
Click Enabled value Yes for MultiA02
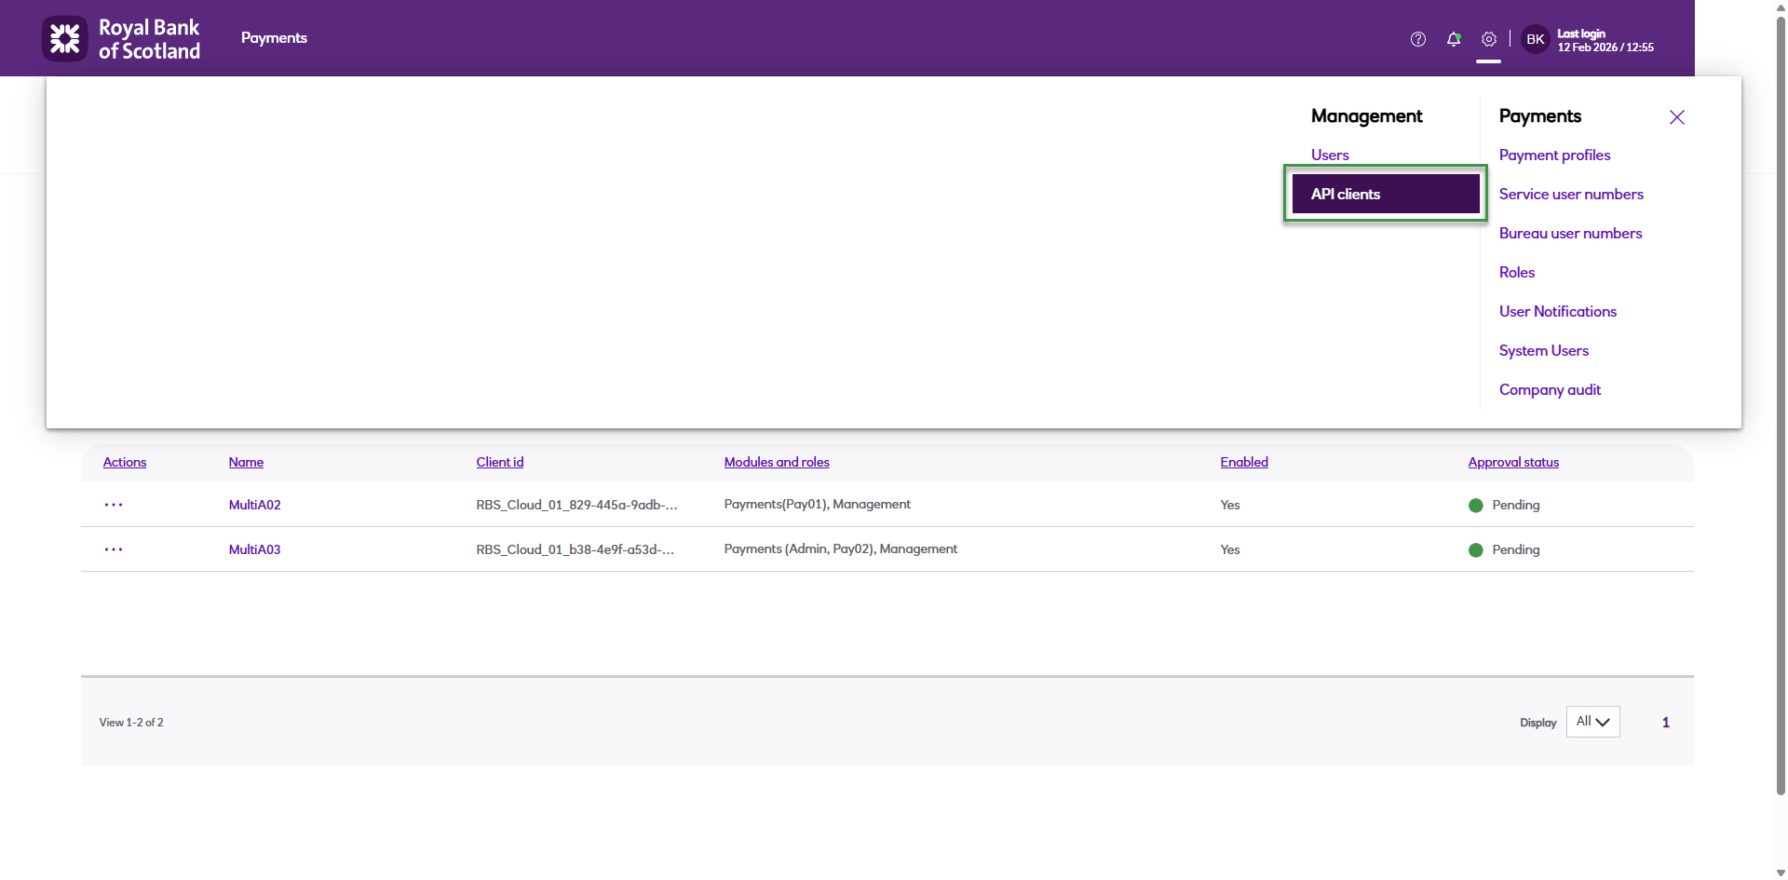(x=1230, y=506)
